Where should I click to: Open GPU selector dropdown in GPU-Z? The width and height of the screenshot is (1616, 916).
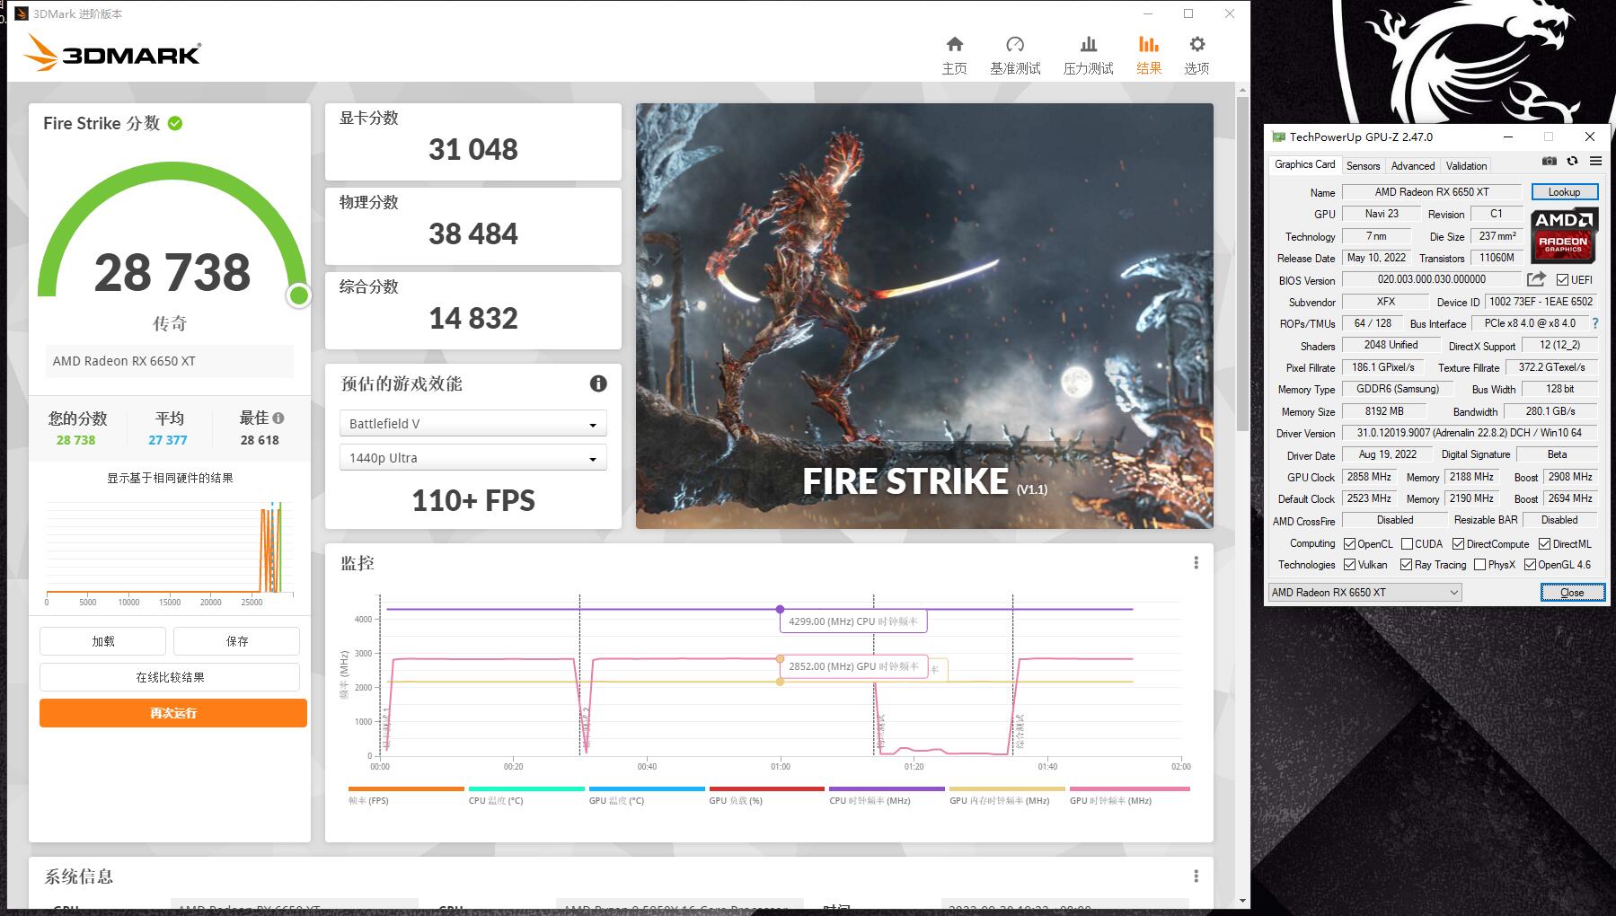click(x=1364, y=593)
